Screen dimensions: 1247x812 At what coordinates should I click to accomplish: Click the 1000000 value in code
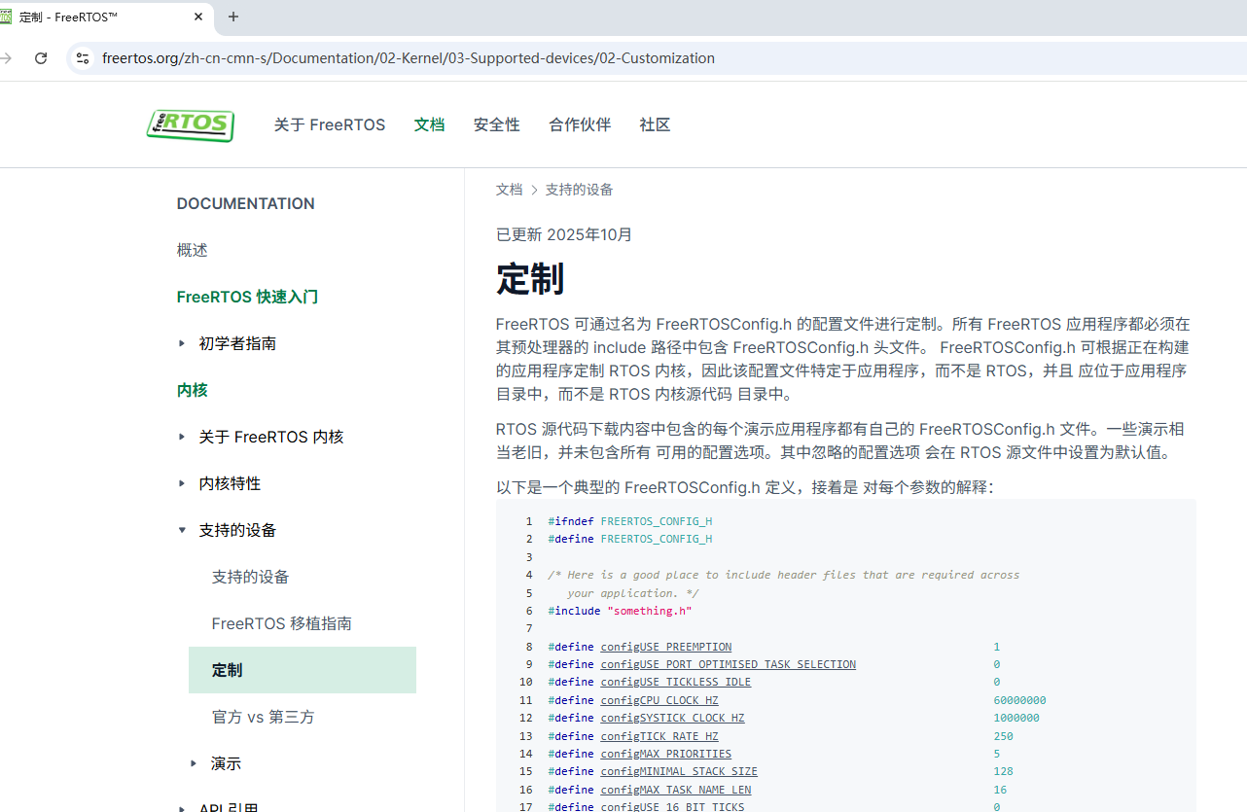(1016, 718)
